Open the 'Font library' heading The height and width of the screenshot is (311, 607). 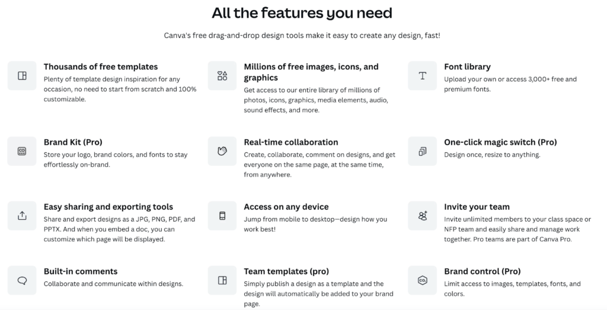pyautogui.click(x=467, y=67)
